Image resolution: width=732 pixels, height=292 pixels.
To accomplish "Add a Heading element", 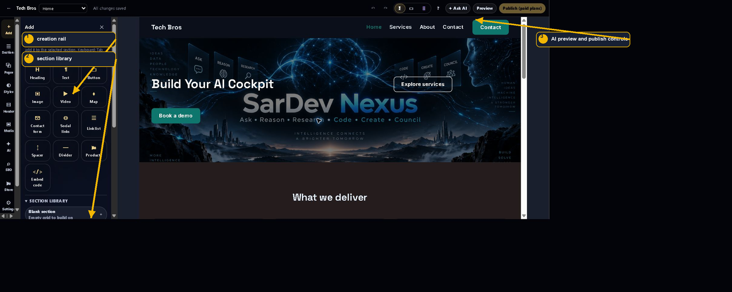I will [38, 74].
